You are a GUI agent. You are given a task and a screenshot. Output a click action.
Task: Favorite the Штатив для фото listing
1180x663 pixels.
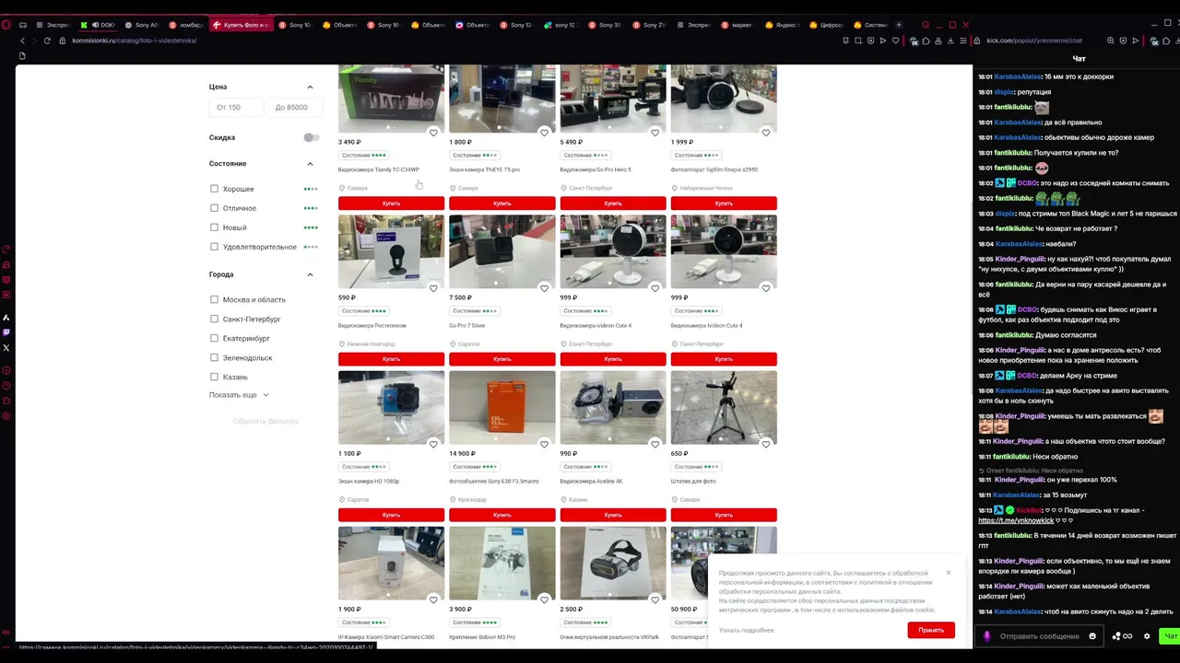coord(766,444)
